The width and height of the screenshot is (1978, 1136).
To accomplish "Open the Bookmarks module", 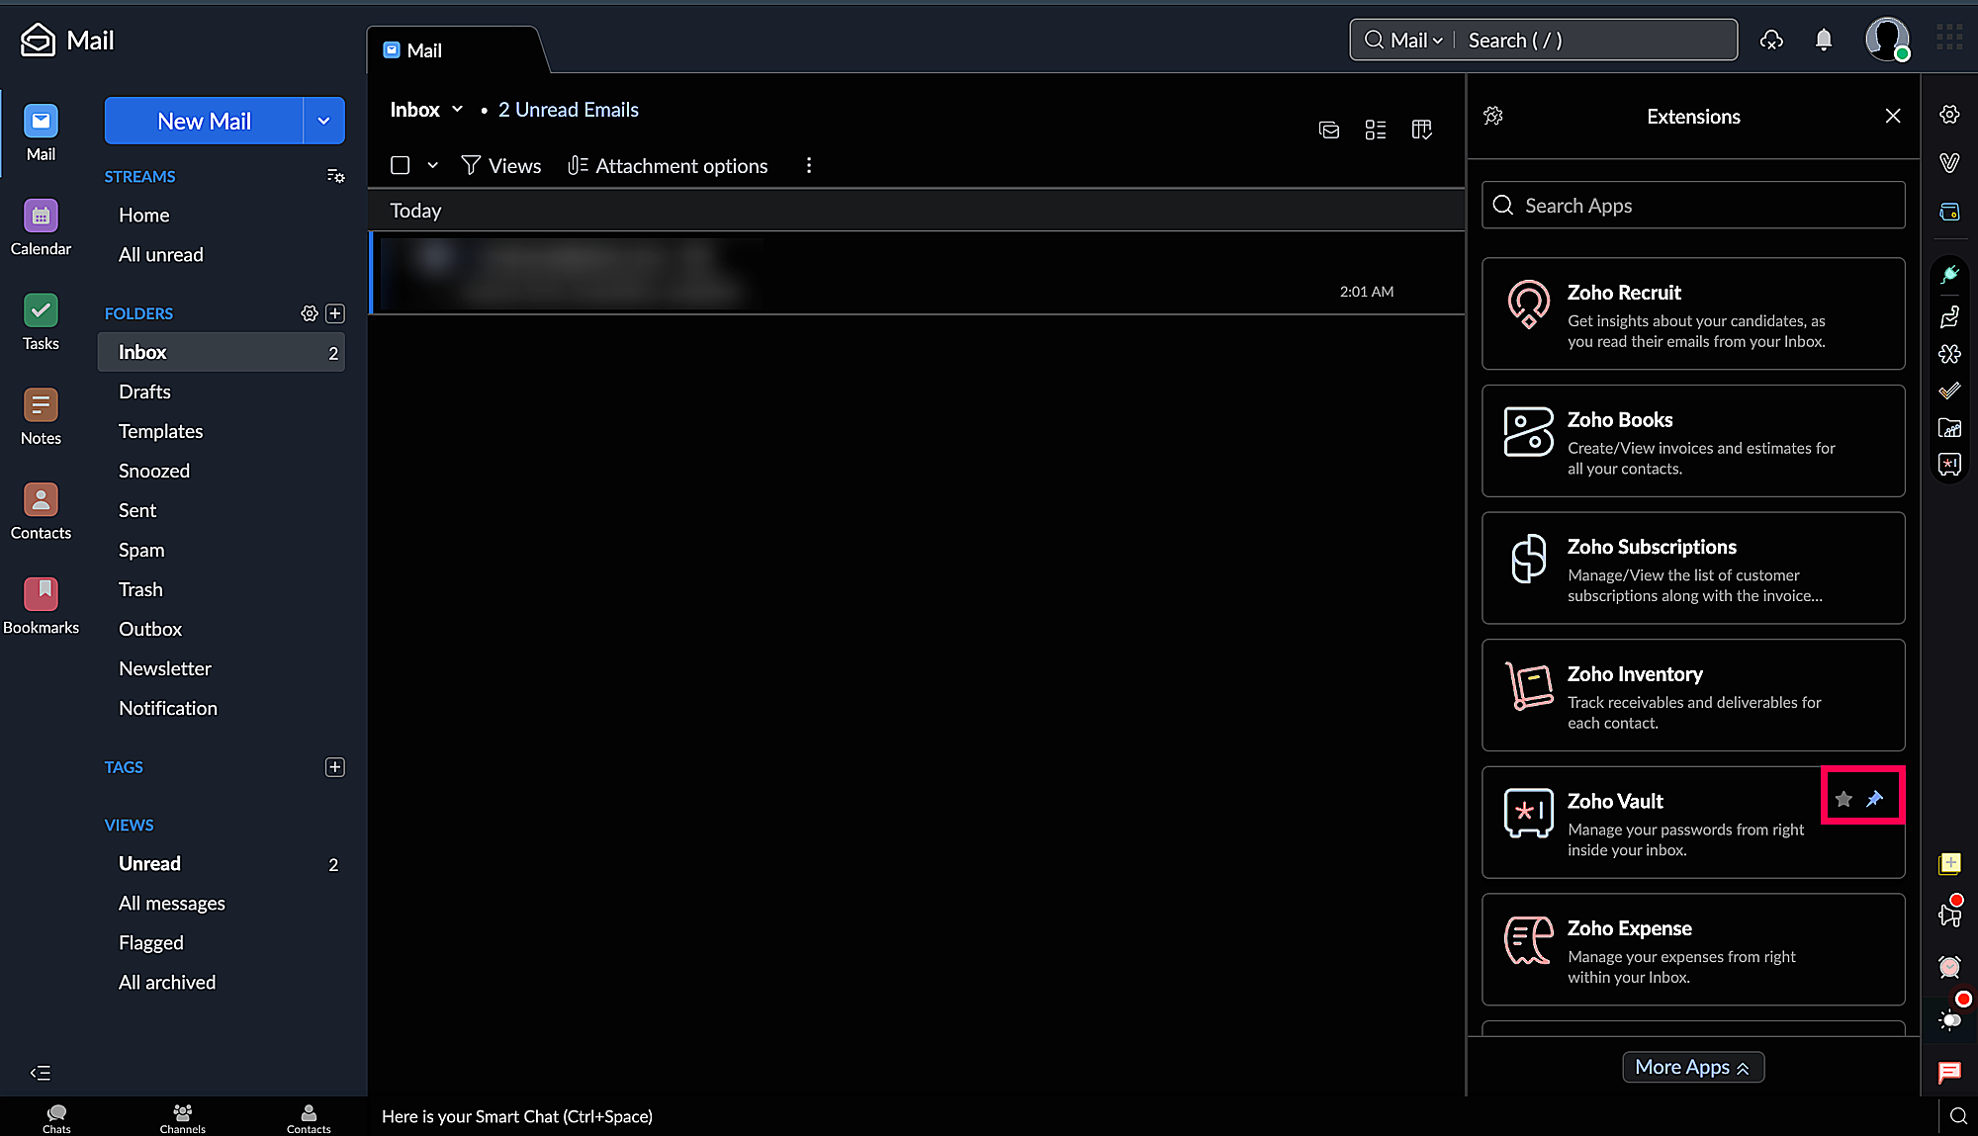I will [41, 607].
